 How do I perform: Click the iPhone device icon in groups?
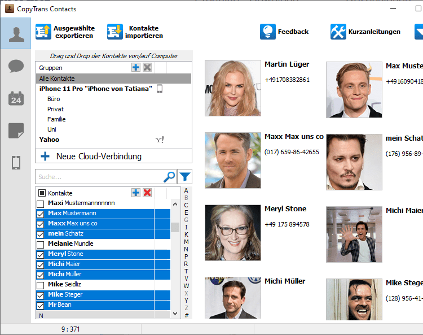[160, 89]
